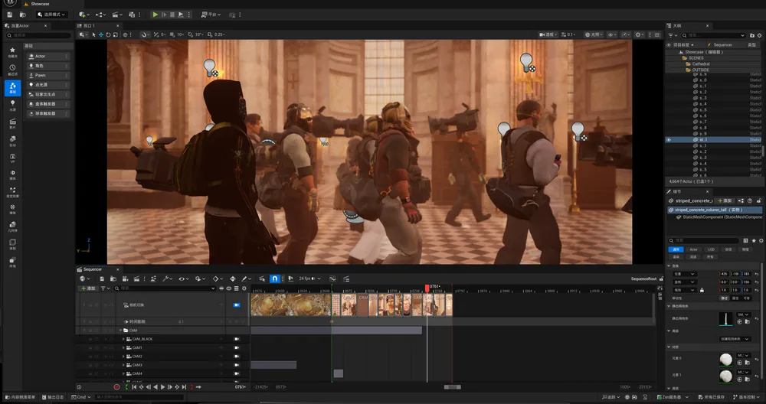Activate the viewport select arrow tool
This screenshot has height=404, width=766.
pyautogui.click(x=93, y=34)
